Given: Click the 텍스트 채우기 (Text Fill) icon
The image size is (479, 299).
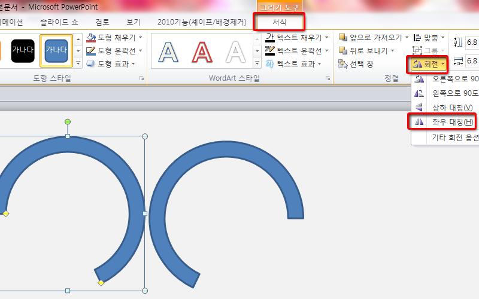Looking at the screenshot, I should tap(270, 37).
